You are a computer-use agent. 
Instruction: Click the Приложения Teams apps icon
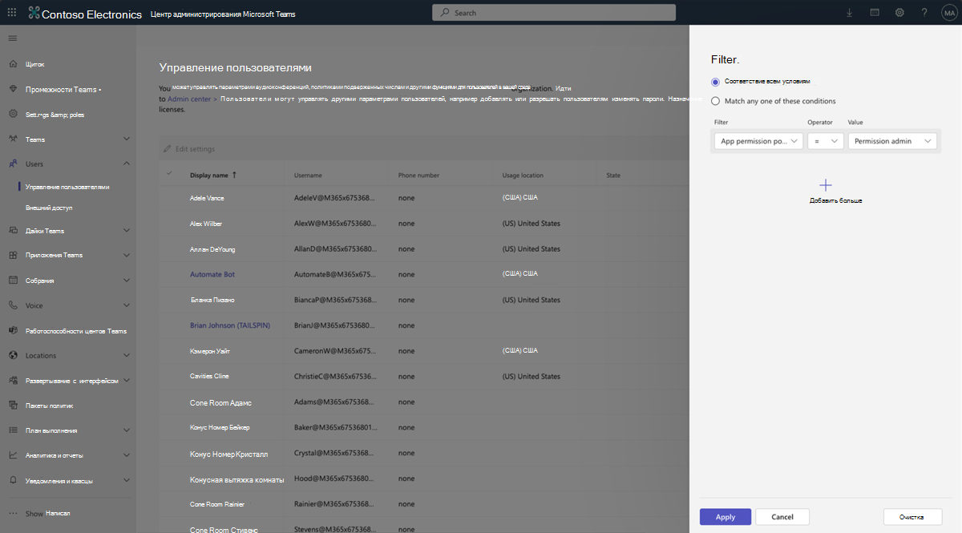point(13,255)
